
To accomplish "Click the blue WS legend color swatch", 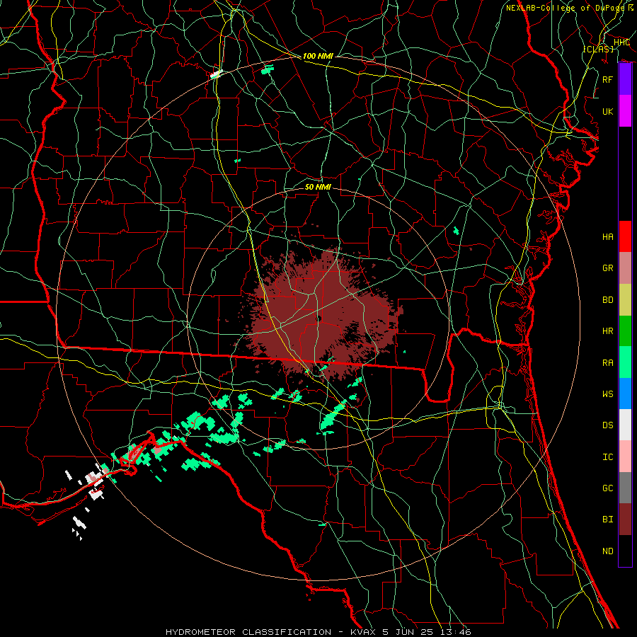I will coord(625,394).
